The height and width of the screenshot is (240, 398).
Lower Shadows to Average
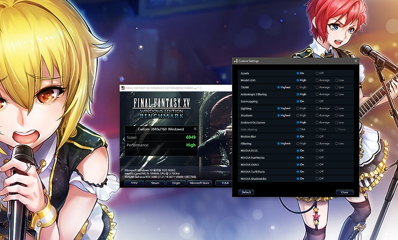323,116
